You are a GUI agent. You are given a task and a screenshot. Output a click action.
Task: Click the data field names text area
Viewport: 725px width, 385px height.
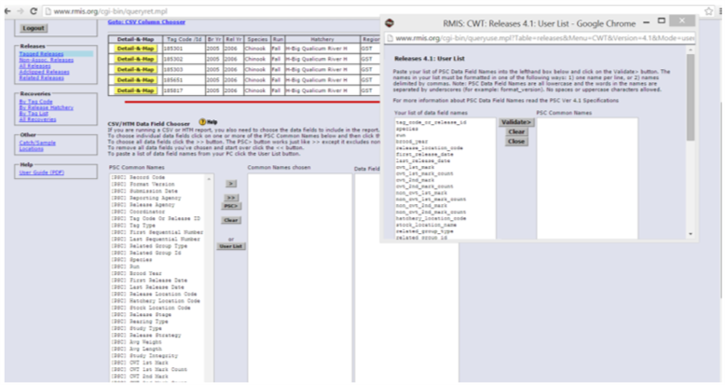pyautogui.click(x=445, y=179)
